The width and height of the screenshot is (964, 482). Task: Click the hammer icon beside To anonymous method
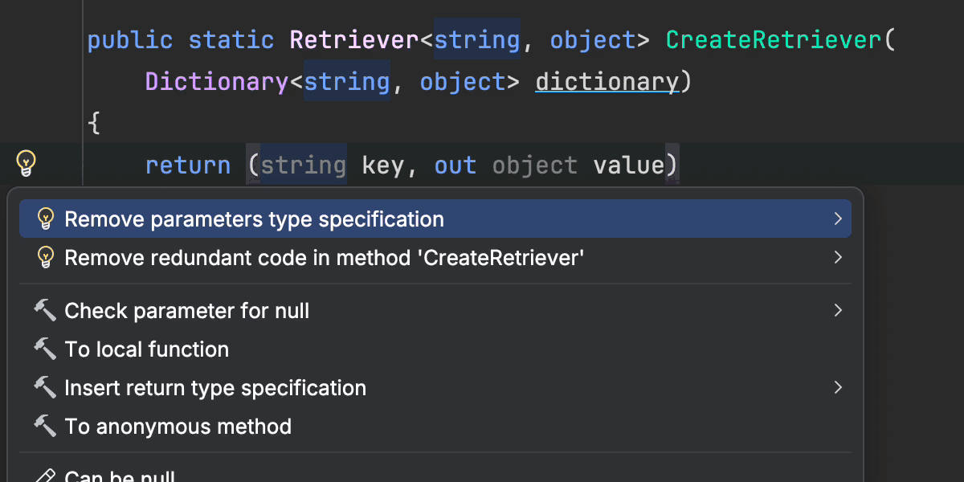(45, 427)
